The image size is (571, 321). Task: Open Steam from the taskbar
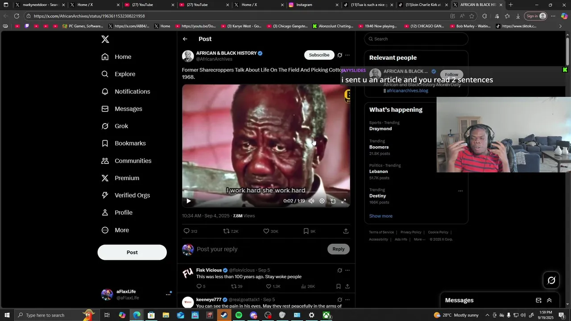coord(224,315)
